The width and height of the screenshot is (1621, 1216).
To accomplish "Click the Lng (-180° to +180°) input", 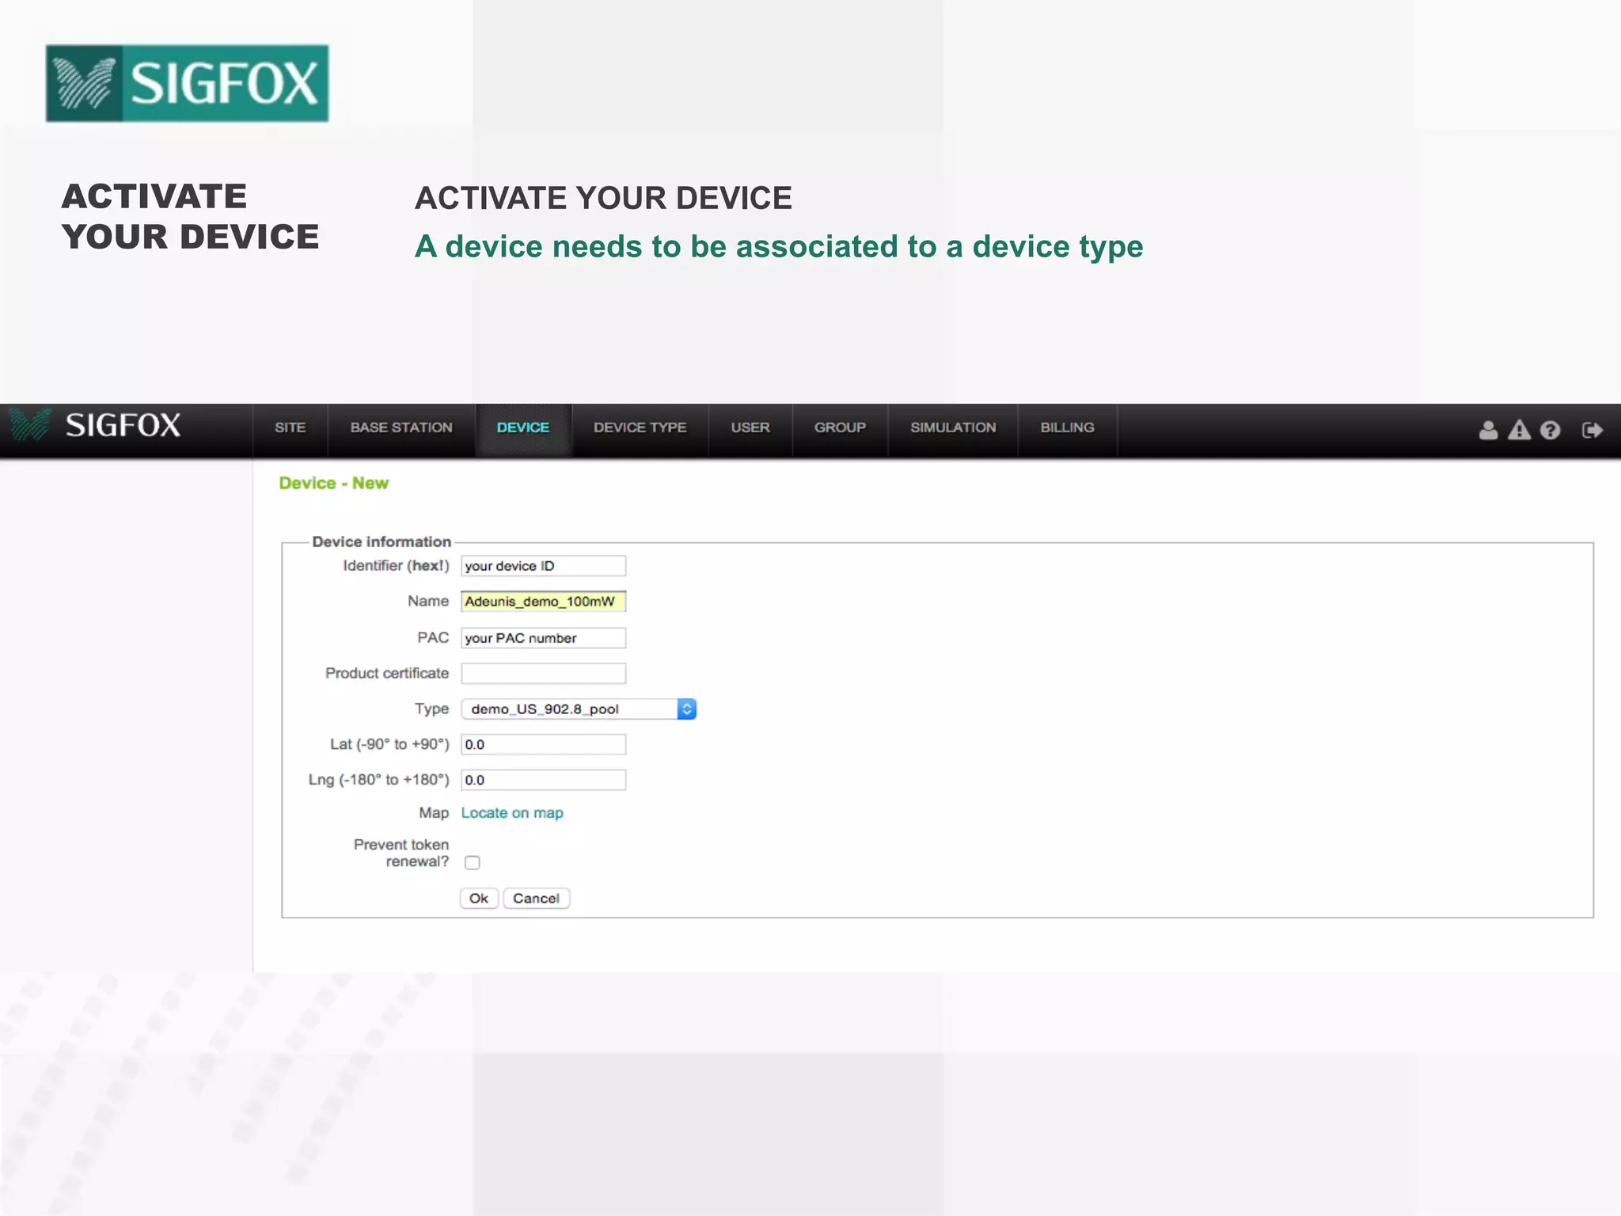I will pyautogui.click(x=544, y=781).
